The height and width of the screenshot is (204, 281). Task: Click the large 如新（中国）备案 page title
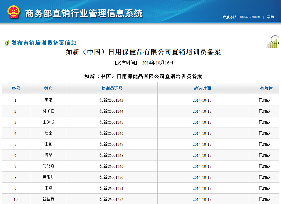[143, 52]
